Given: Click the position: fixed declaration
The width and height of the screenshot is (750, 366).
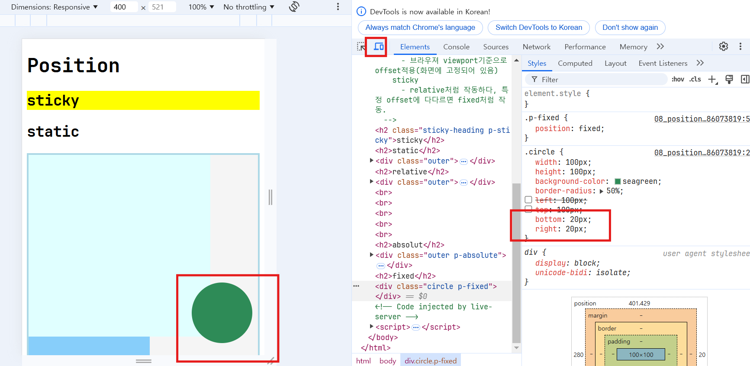Looking at the screenshot, I should pos(570,128).
